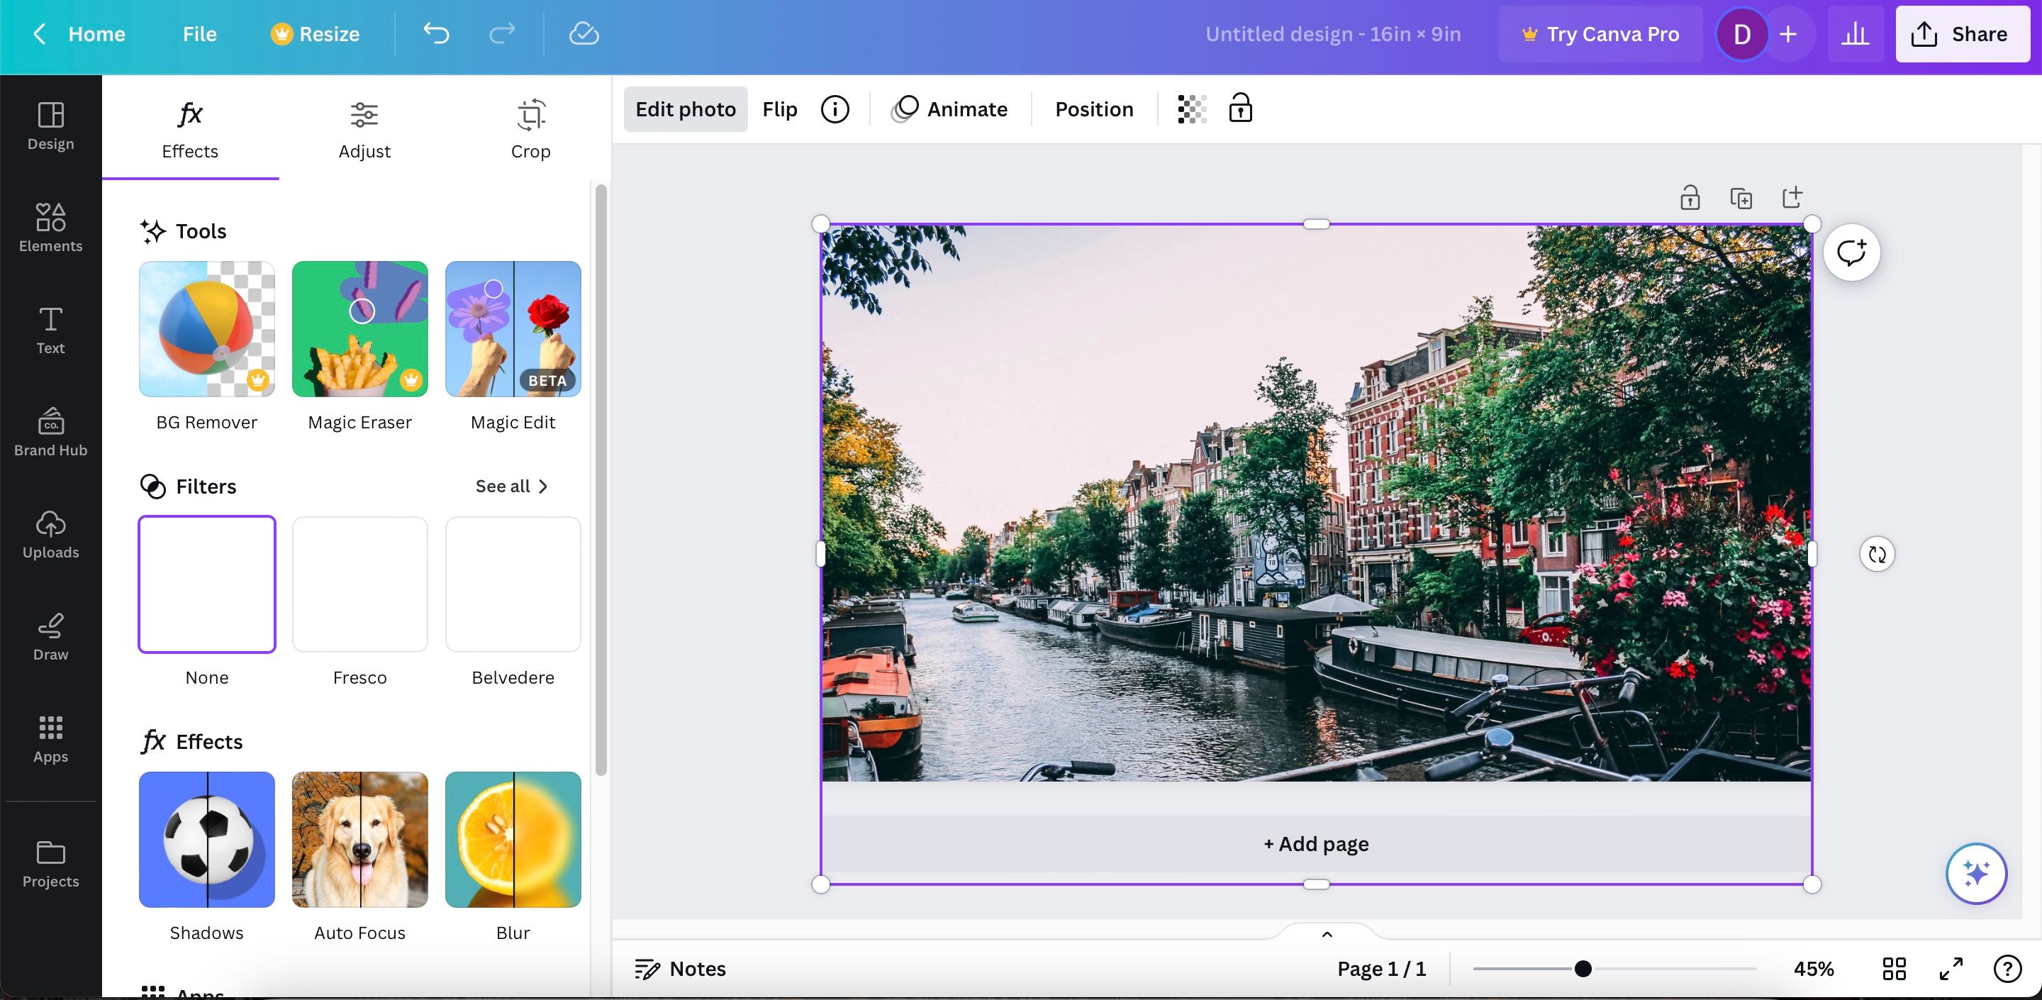Click the Edit photo button
Viewport: 2042px width, 1000px height.
tap(685, 107)
